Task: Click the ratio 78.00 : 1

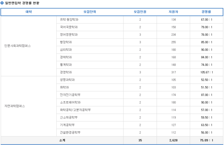Action: tap(207, 35)
